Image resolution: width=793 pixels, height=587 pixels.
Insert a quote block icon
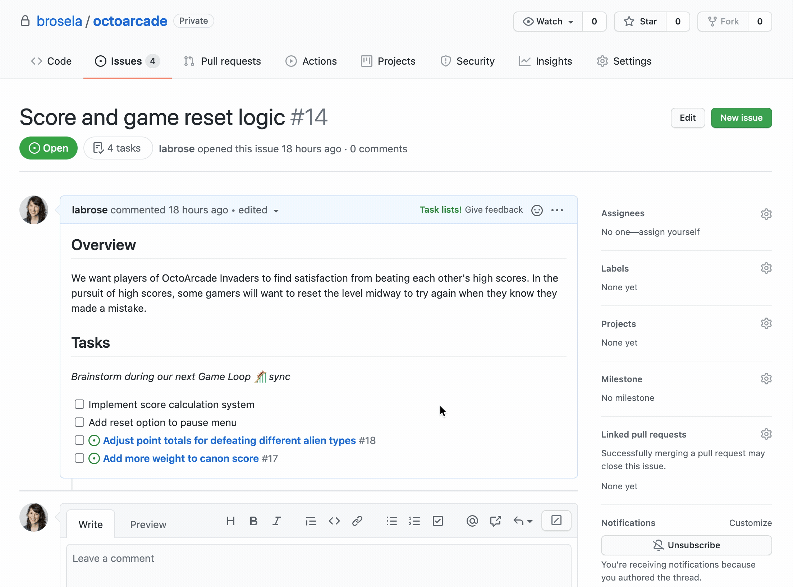311,521
